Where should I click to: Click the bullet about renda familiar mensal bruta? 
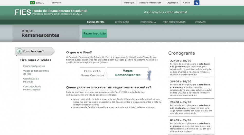click(x=114, y=107)
